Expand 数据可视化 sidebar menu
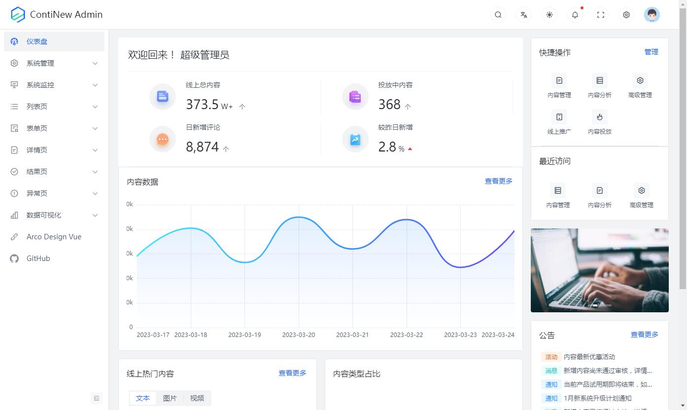 click(x=54, y=215)
